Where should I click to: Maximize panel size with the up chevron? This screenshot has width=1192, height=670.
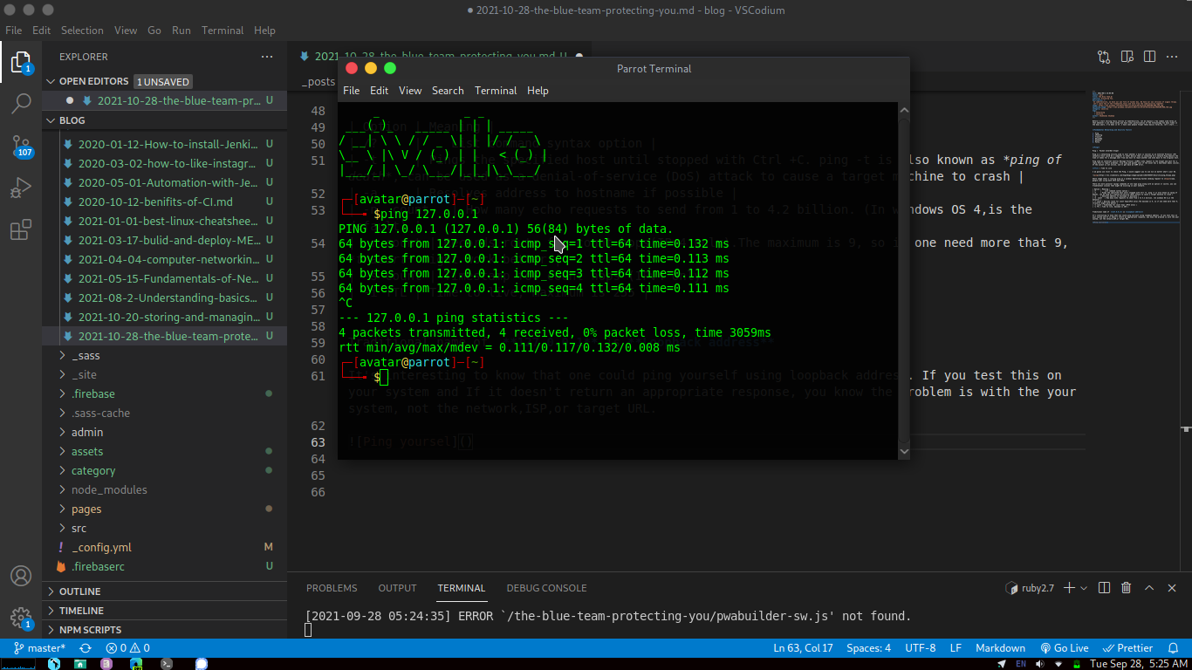(x=1149, y=588)
